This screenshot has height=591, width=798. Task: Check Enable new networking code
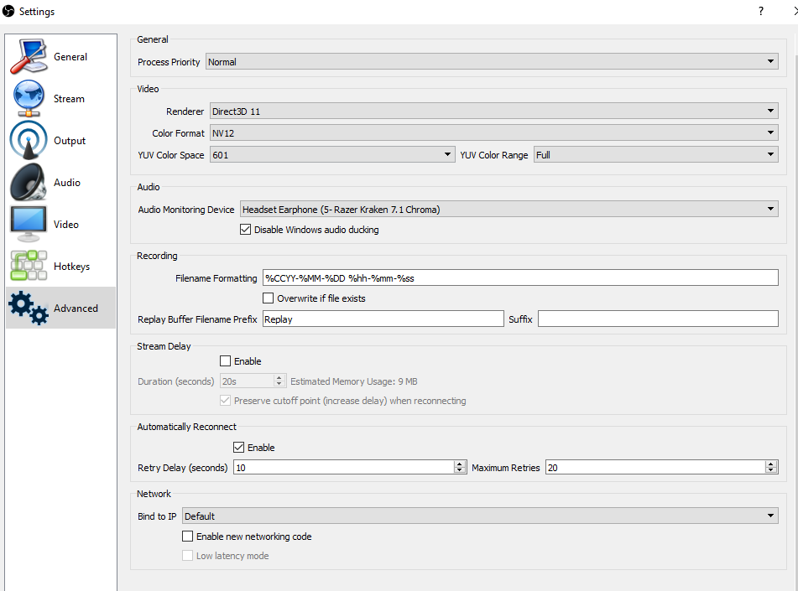[x=188, y=536]
